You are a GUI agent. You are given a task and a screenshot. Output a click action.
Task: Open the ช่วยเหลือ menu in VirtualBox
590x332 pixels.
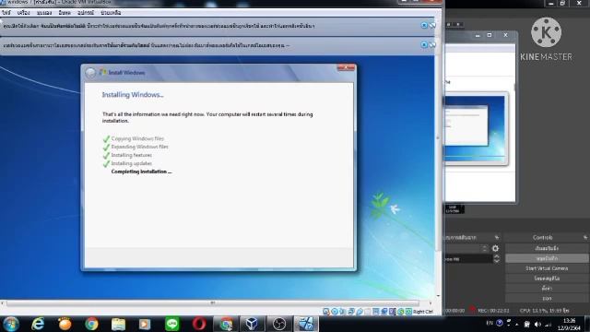tap(111, 12)
